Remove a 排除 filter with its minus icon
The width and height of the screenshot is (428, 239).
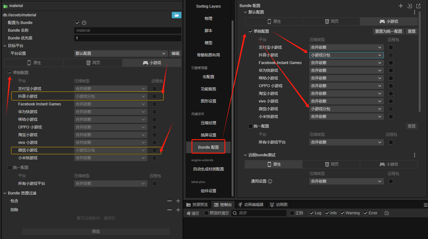coord(170,210)
